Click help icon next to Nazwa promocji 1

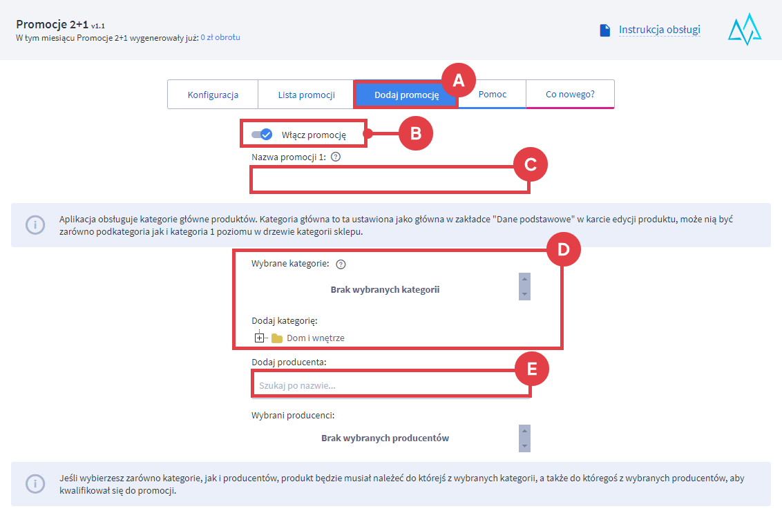click(x=336, y=157)
